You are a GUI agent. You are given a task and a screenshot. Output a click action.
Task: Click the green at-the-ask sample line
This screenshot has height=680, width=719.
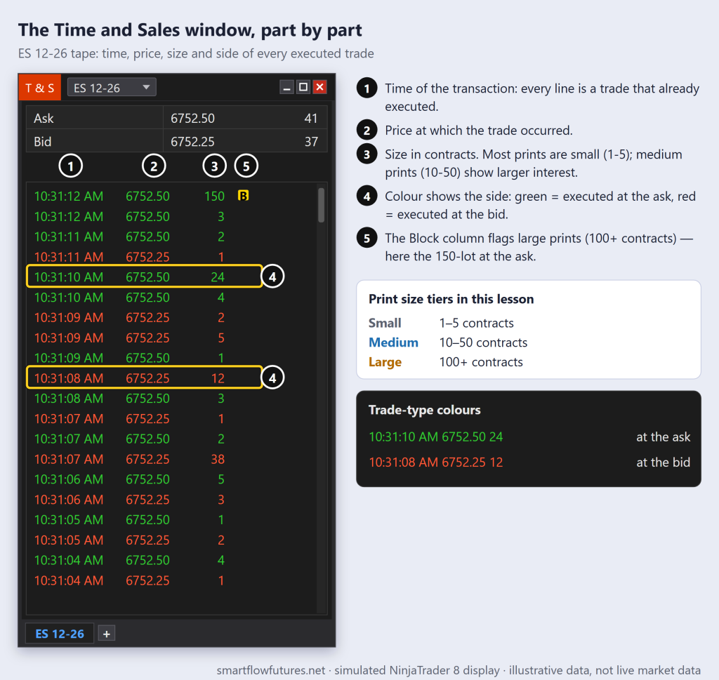point(436,436)
